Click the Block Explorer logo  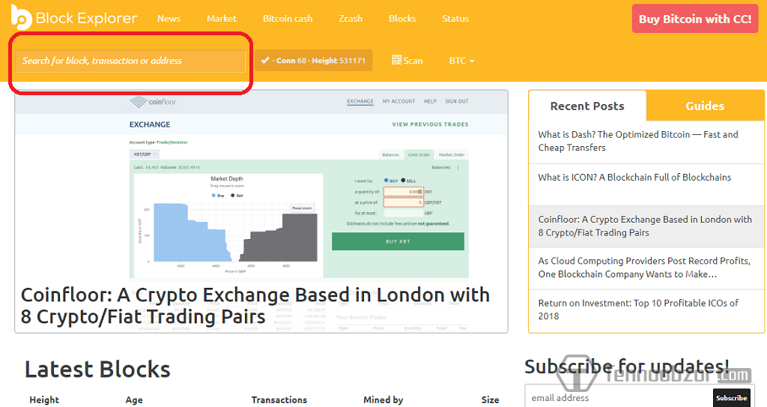[74, 18]
